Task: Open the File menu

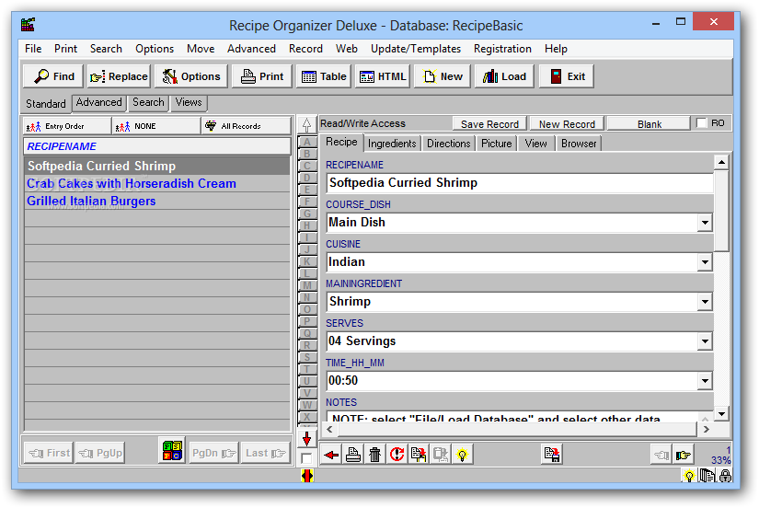Action: 33,49
